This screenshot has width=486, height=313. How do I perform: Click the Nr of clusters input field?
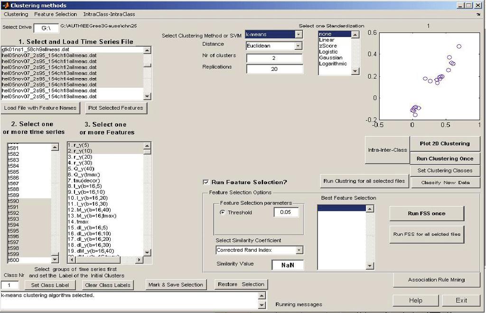(x=274, y=58)
